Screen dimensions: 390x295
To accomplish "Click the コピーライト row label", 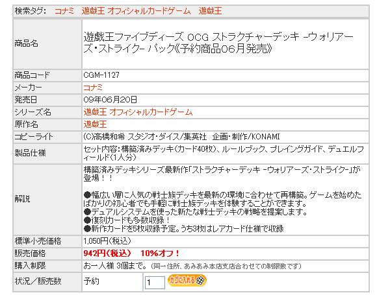I will 34,137.
